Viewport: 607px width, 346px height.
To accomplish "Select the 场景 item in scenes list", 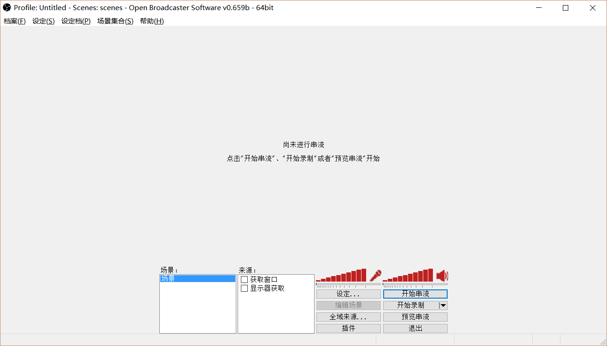I will pyautogui.click(x=198, y=279).
